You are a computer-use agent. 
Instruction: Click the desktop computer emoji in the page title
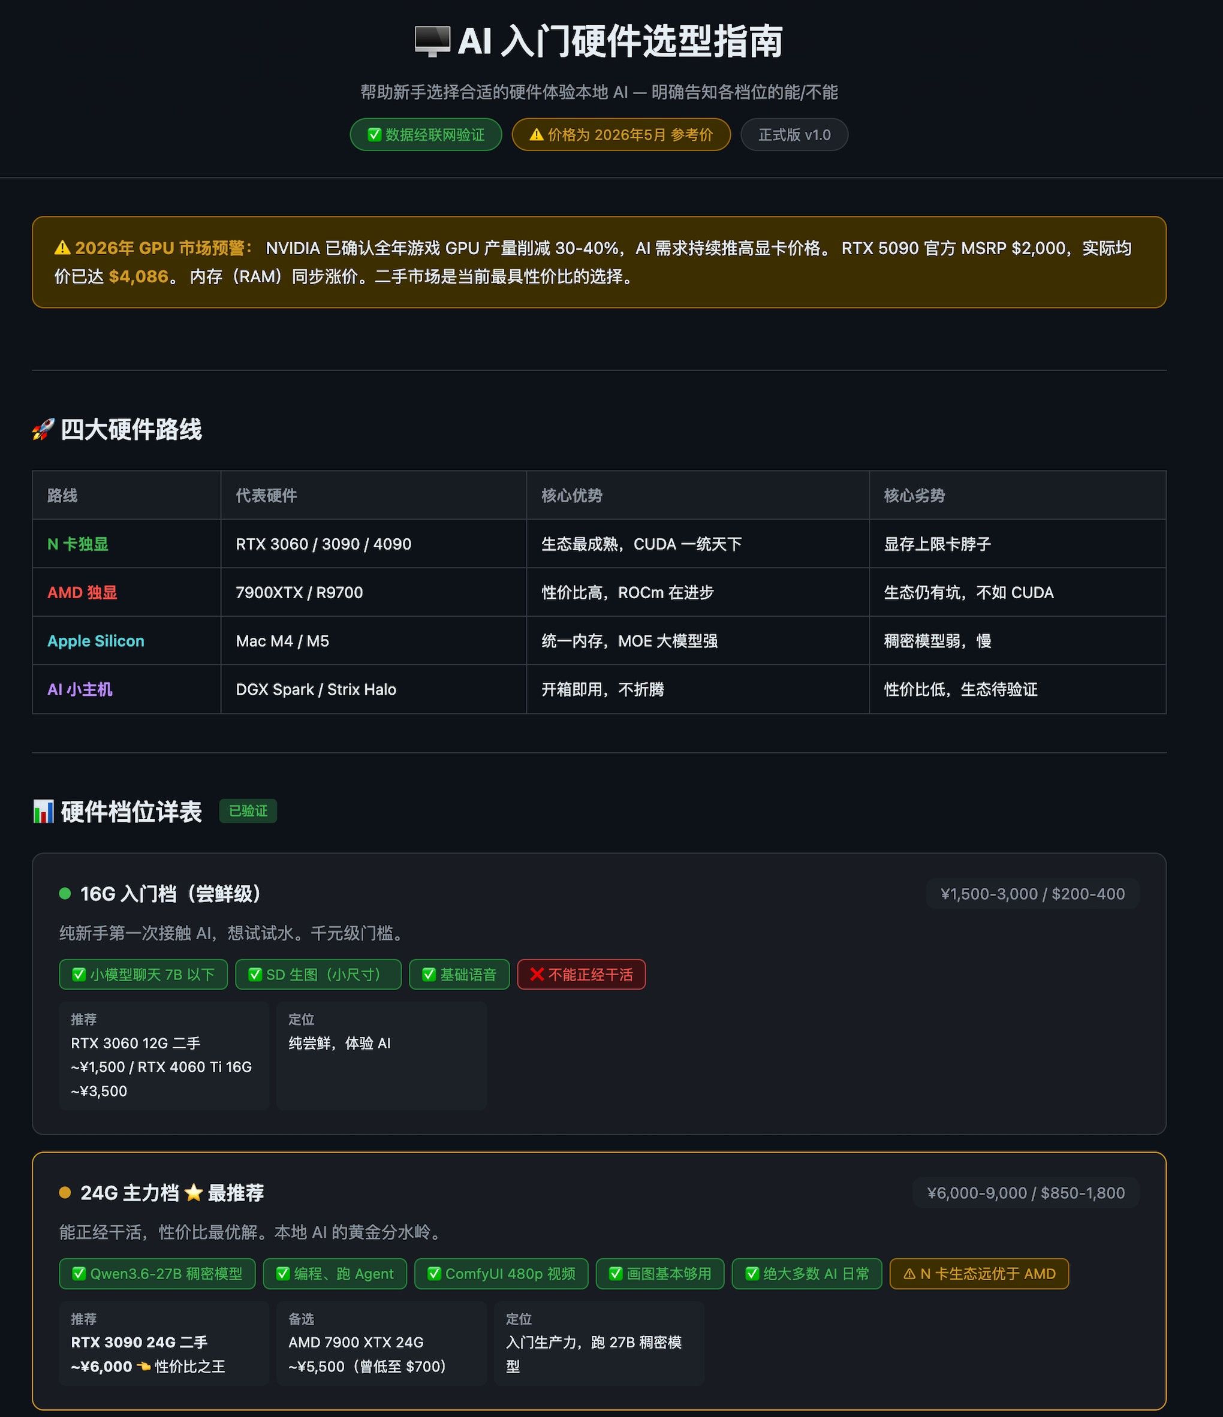pyautogui.click(x=432, y=42)
